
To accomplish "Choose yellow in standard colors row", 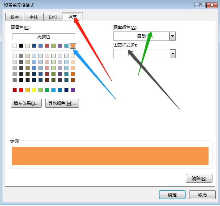I will coord(34,90).
